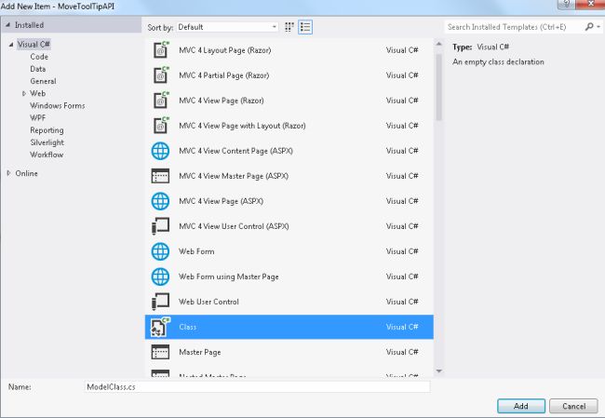Click the MVC 4 View Page with Layout icon
Screen dimensions: 605x418
tap(160, 125)
